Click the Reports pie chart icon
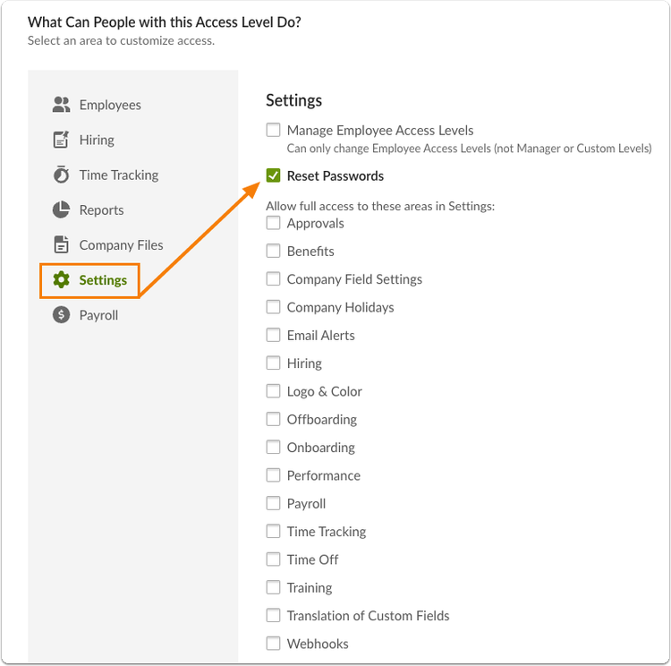Viewport: 671px width, 666px height. [61, 209]
